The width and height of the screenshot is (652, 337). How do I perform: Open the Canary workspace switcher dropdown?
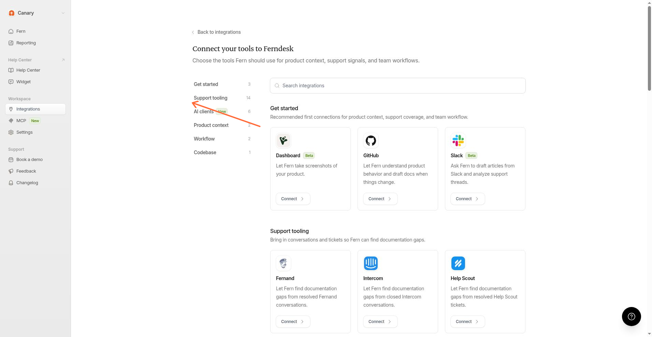pos(63,13)
